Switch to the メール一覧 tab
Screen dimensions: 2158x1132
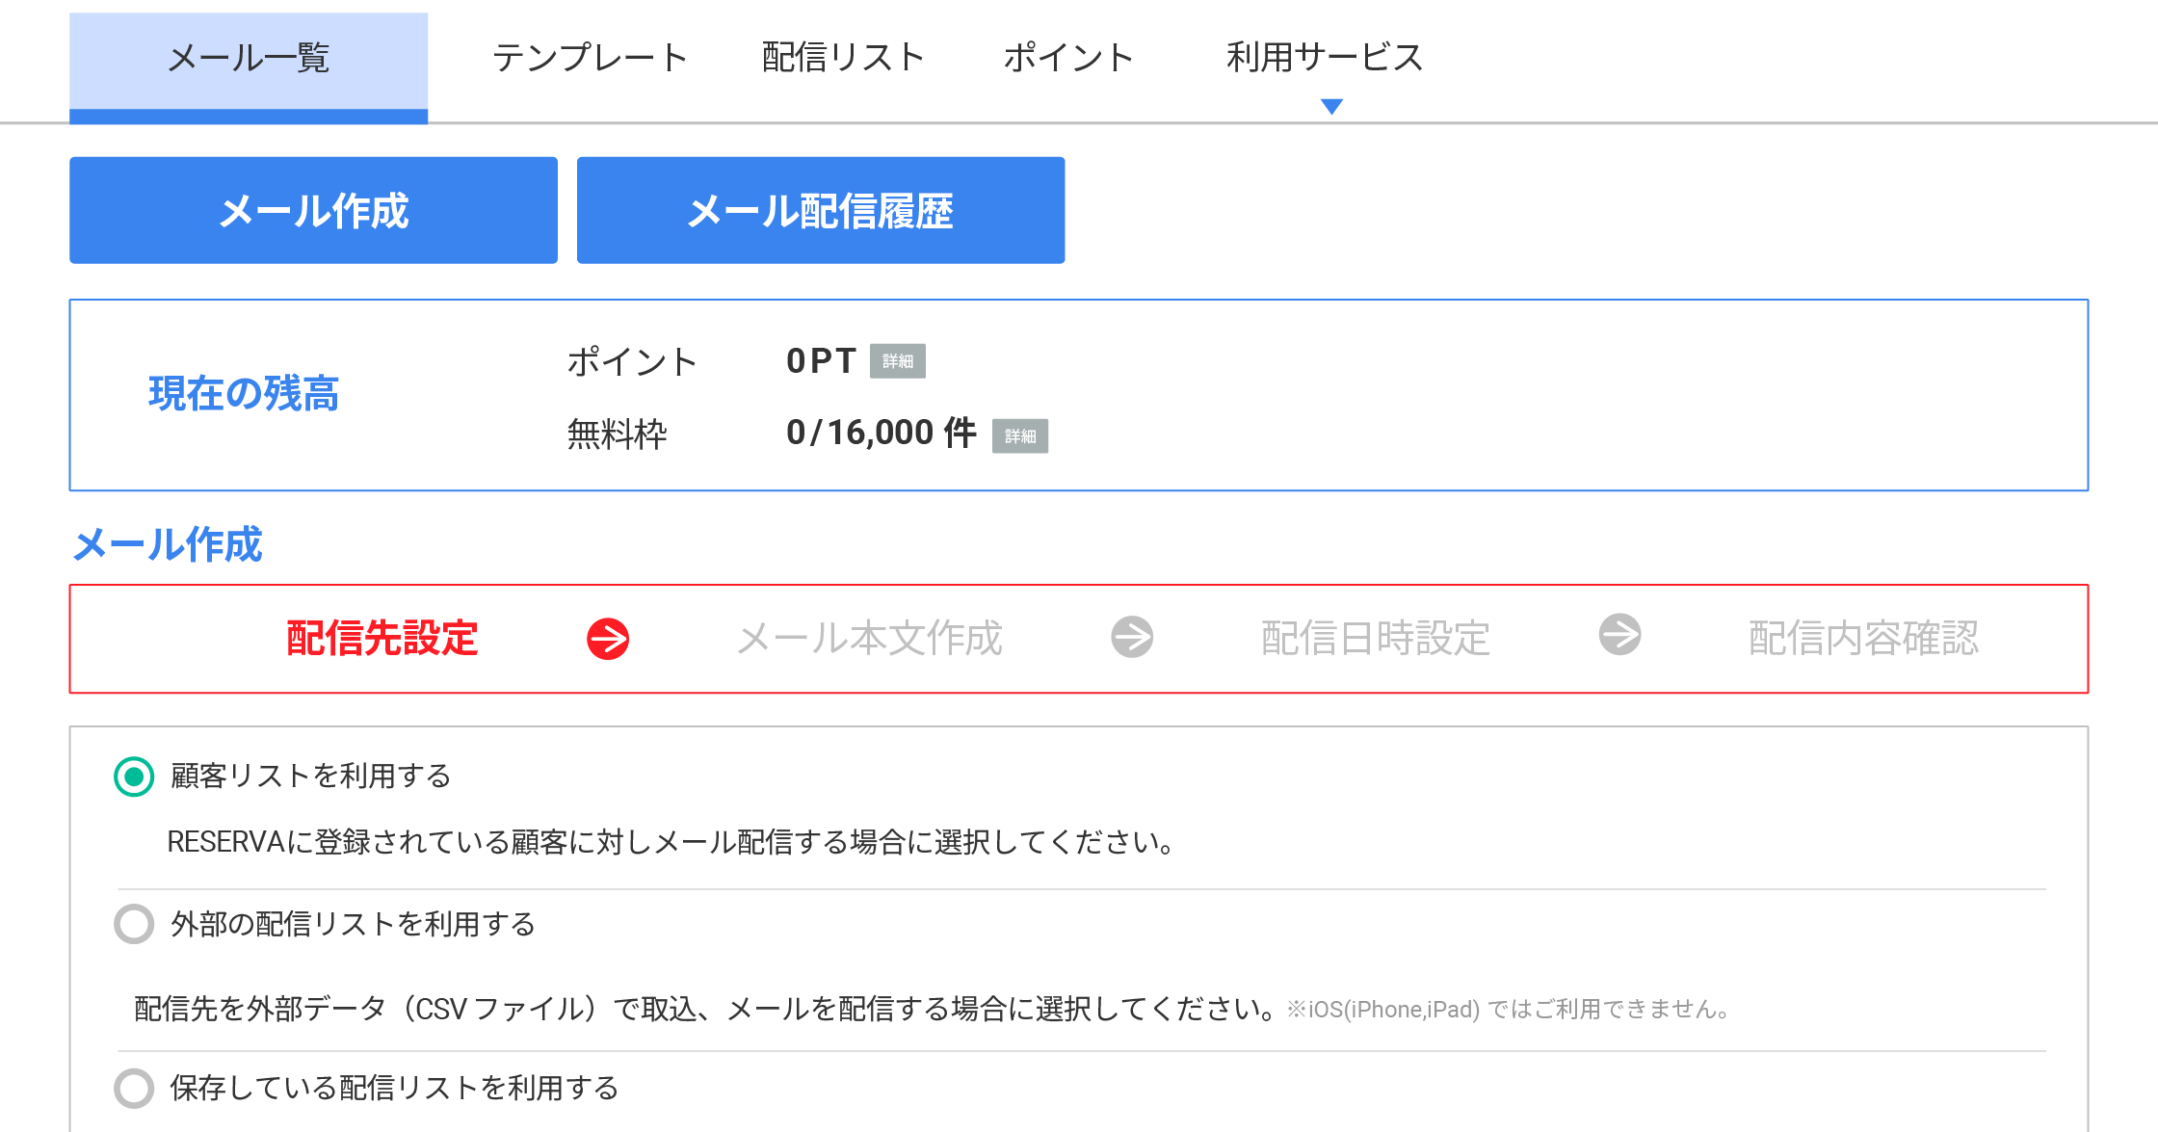[x=249, y=60]
